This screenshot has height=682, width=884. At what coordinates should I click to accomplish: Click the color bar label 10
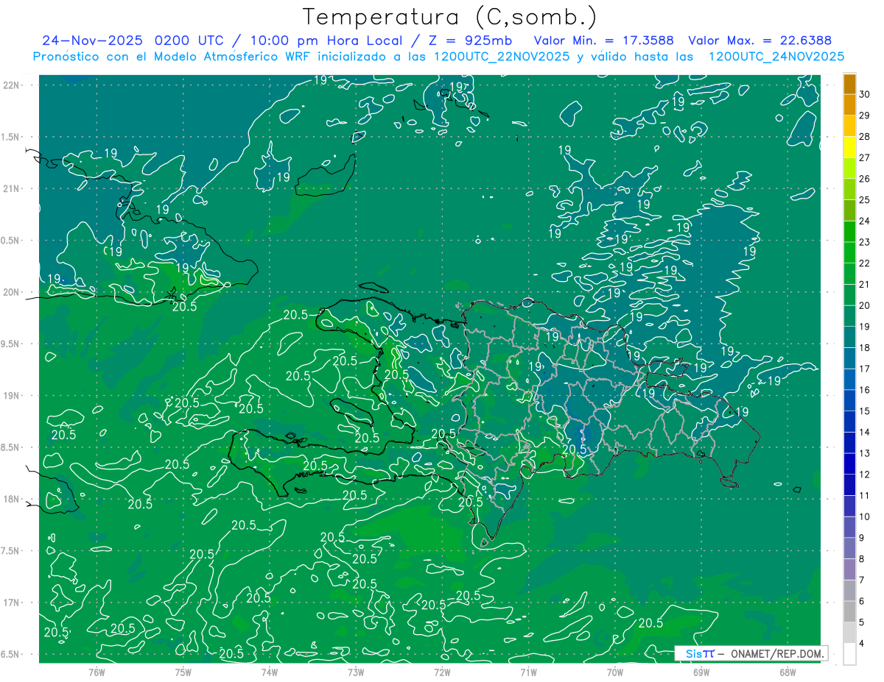[x=865, y=516]
